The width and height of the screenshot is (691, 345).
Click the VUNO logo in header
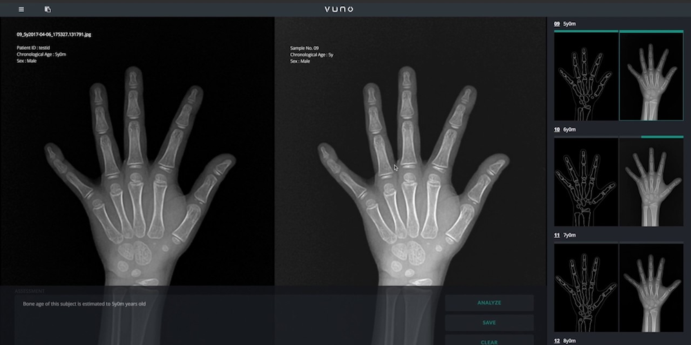coord(339,9)
